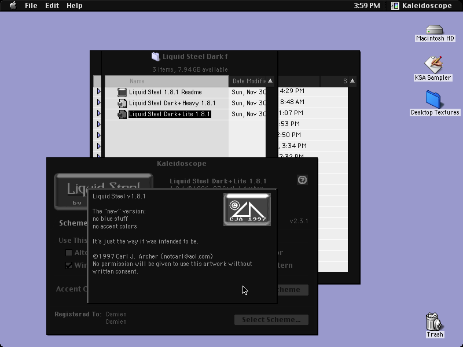This screenshot has height=347, width=463.
Task: Click the 'no blue stuff' line
Action: point(110,219)
